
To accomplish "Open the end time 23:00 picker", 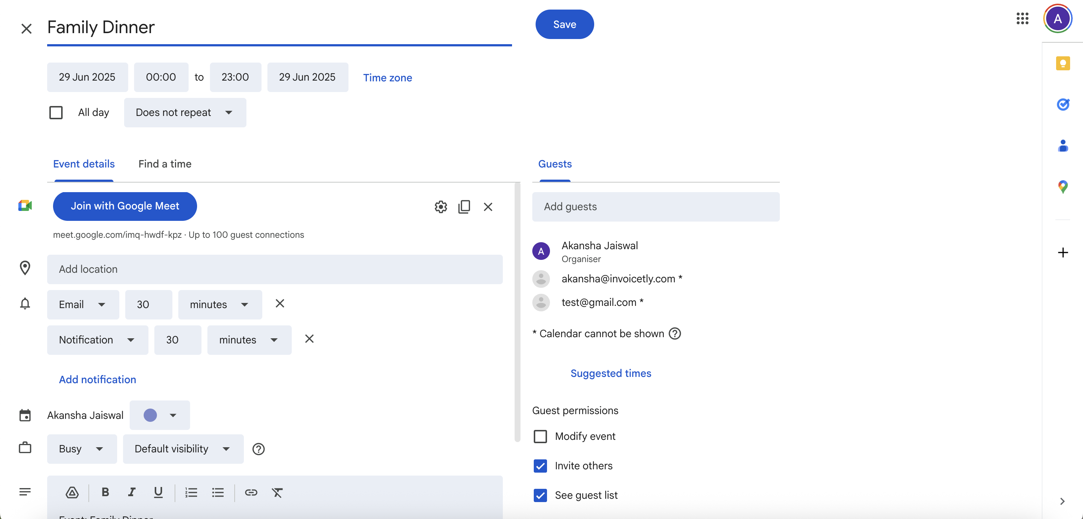I will [235, 77].
